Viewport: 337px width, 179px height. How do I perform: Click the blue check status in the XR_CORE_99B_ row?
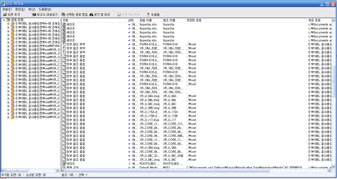tap(129, 136)
